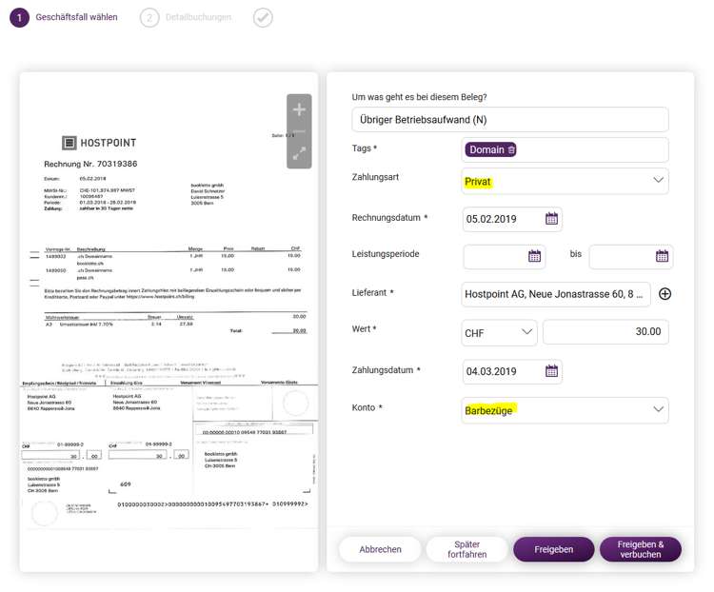Image resolution: width=714 pixels, height=592 pixels.
Task: Open calendar for Leistungsperiode end date
Action: coord(662,256)
